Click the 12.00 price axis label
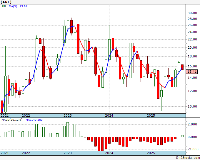The width and height of the screenshot is (200, 160). point(192,91)
